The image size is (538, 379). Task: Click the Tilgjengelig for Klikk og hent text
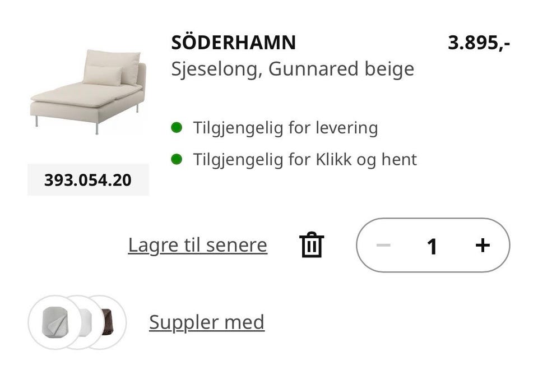305,159
